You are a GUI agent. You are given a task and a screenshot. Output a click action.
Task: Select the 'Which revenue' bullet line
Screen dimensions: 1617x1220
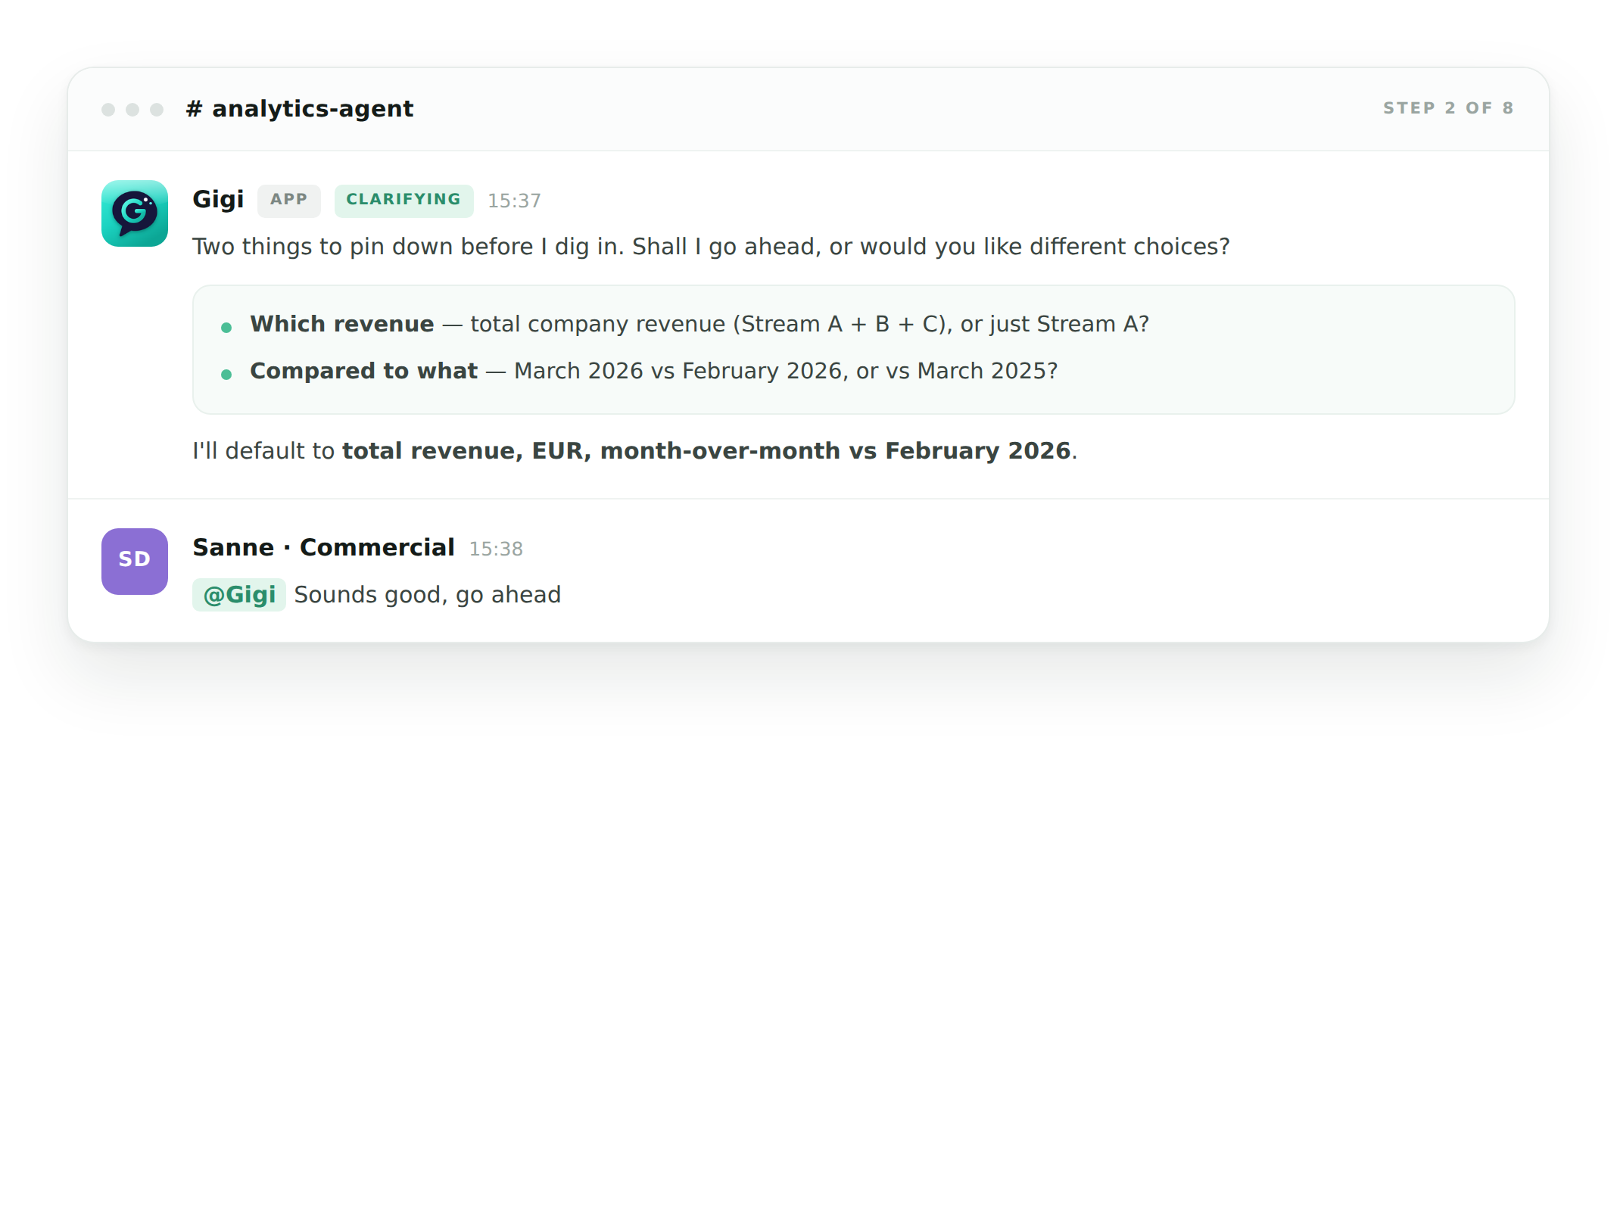tap(699, 325)
